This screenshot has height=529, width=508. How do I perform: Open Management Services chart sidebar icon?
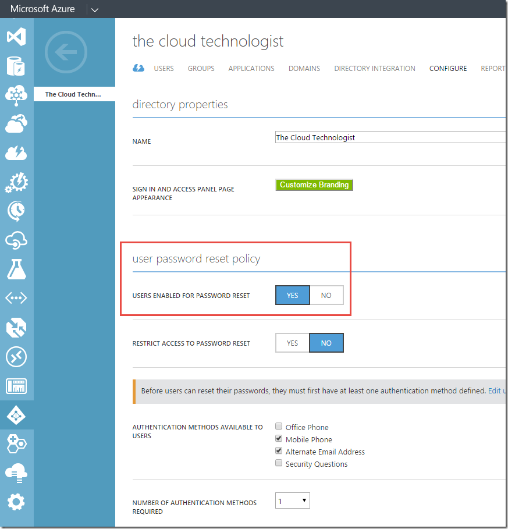click(x=16, y=386)
